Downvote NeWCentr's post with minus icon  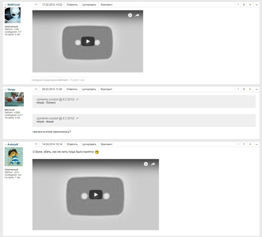(256, 5)
